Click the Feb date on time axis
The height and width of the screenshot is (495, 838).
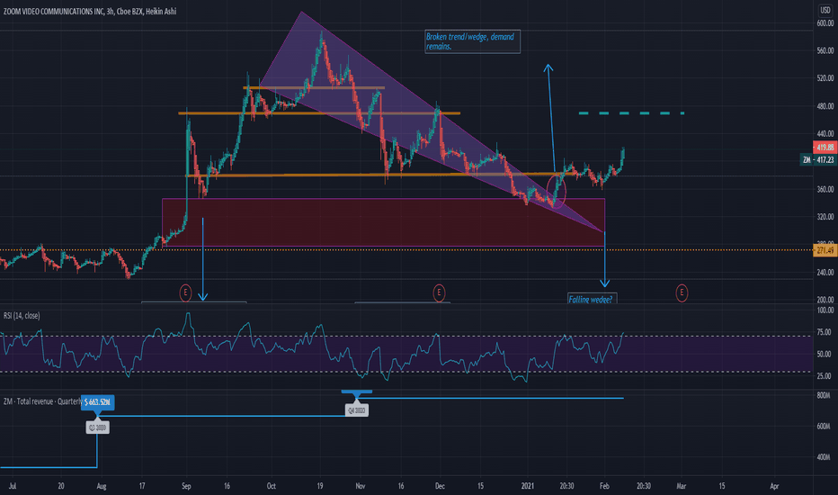[x=604, y=486]
